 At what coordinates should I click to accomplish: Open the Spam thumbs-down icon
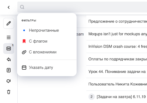pos(9,81)
